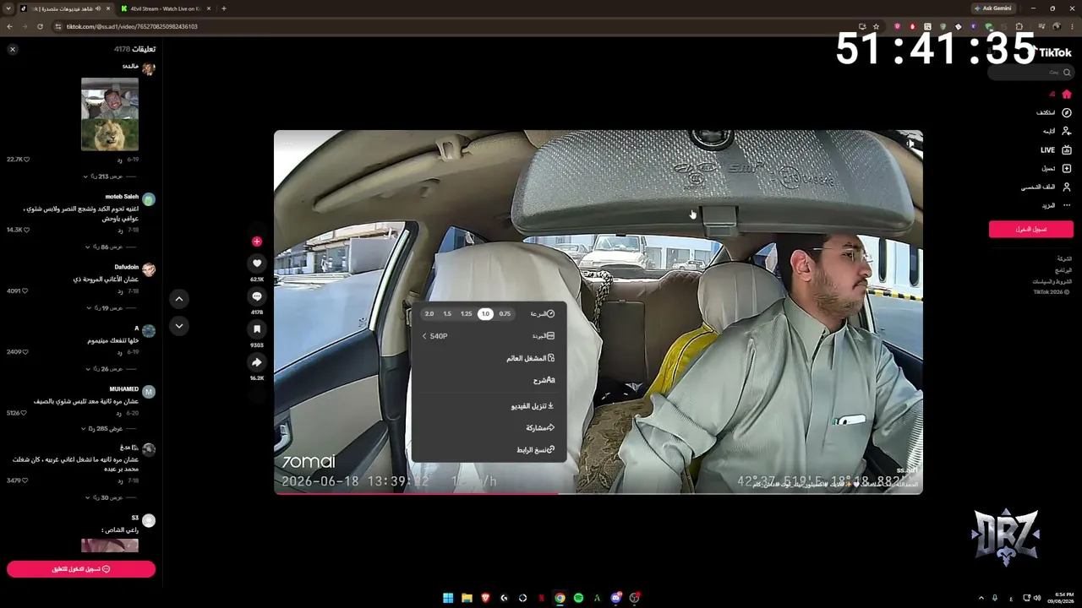Go to the previous video with up chevron
Screen dimensions: 1082x608
click(x=178, y=299)
